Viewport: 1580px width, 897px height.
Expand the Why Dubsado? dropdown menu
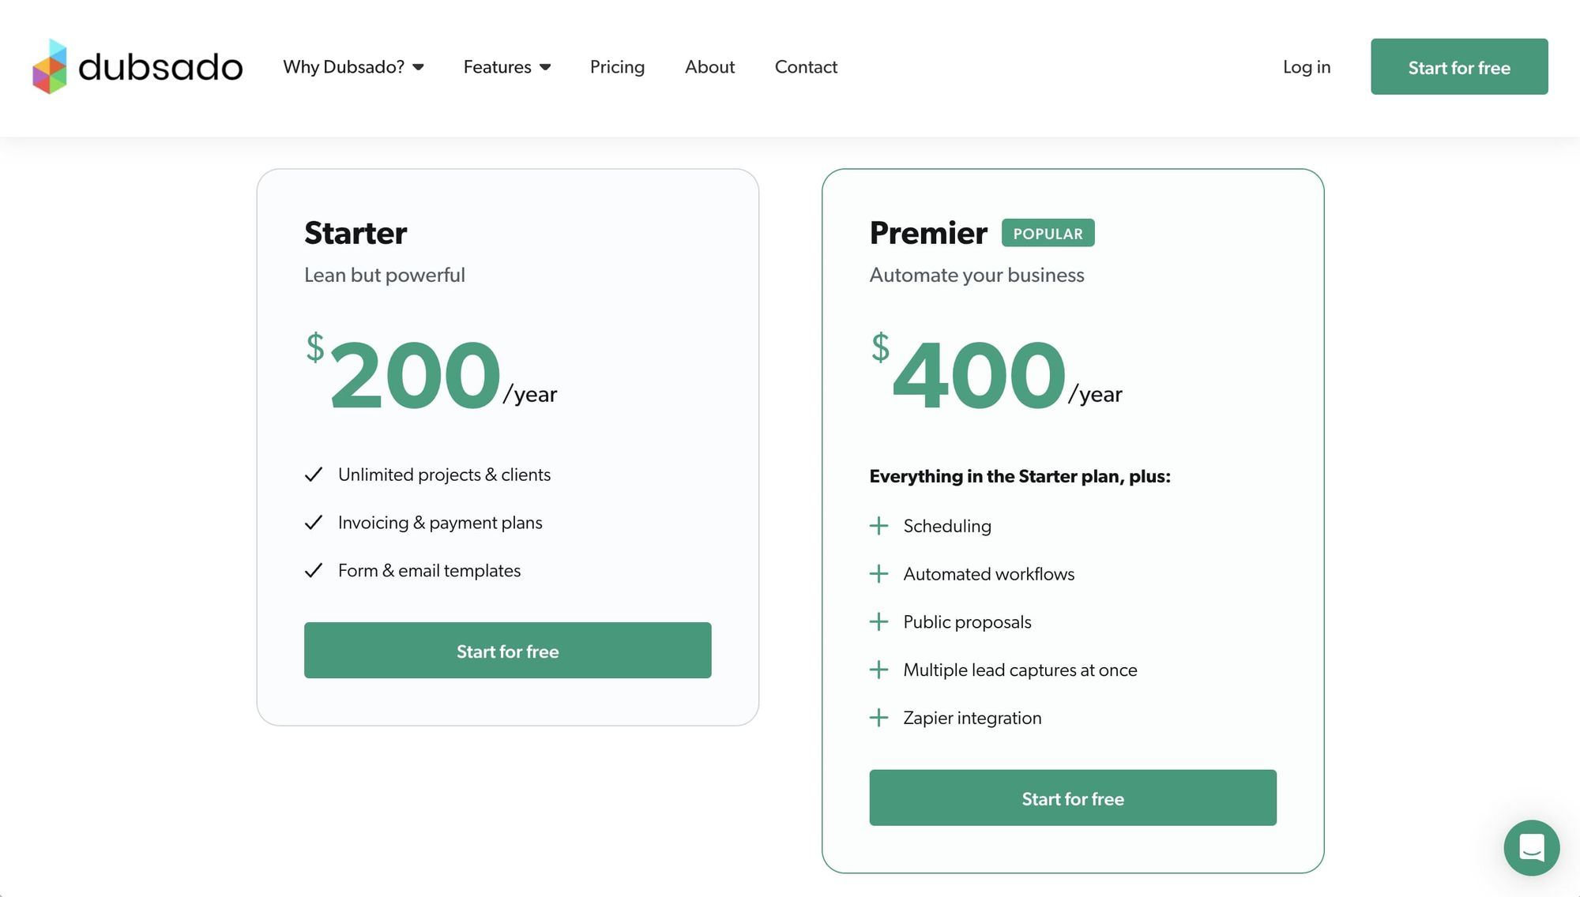point(353,67)
